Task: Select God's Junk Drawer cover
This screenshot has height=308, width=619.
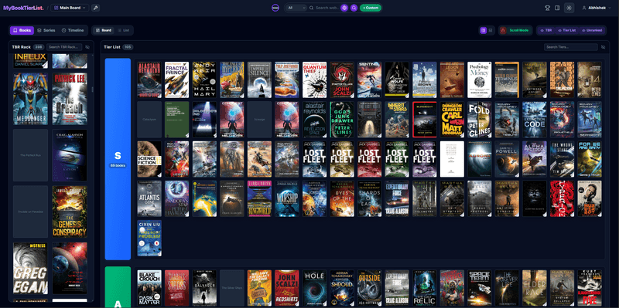Action: tap(342, 120)
